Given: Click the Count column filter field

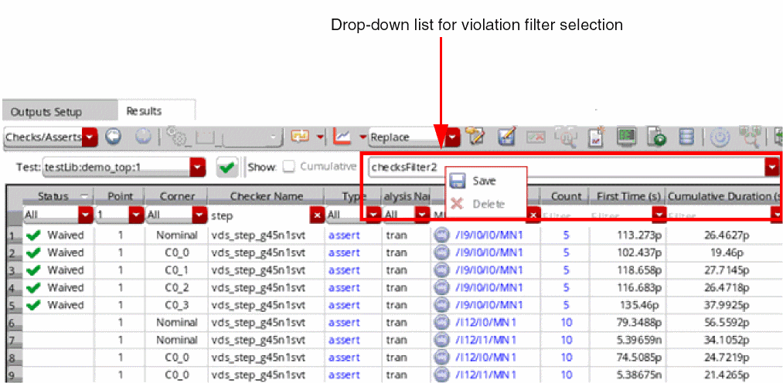Looking at the screenshot, I should (566, 216).
